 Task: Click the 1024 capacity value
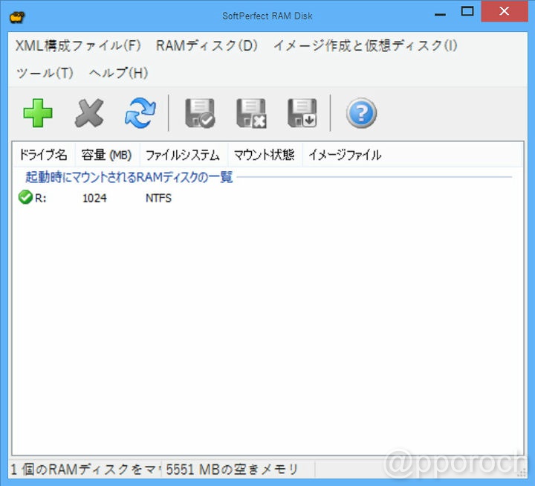94,198
